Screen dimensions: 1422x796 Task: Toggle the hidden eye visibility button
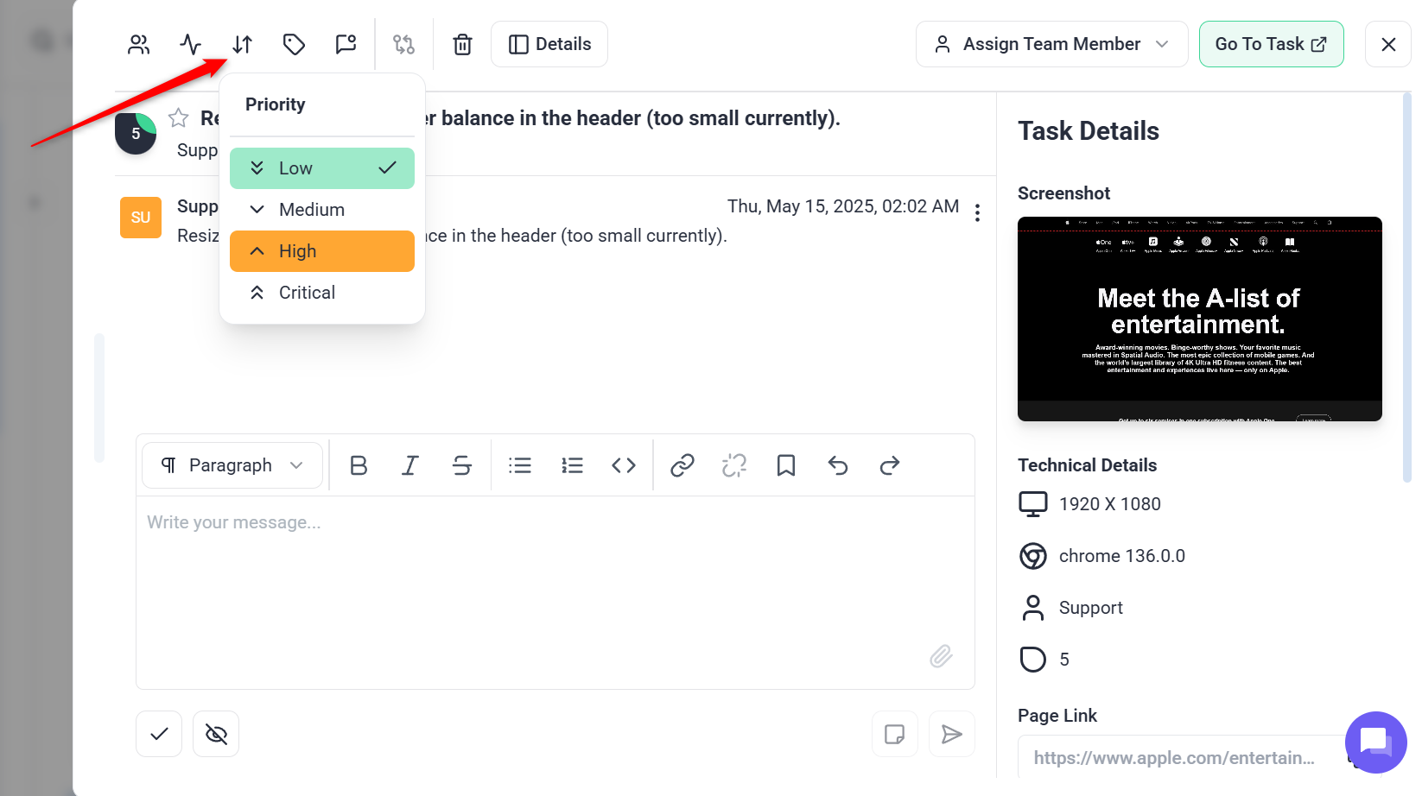[216, 734]
